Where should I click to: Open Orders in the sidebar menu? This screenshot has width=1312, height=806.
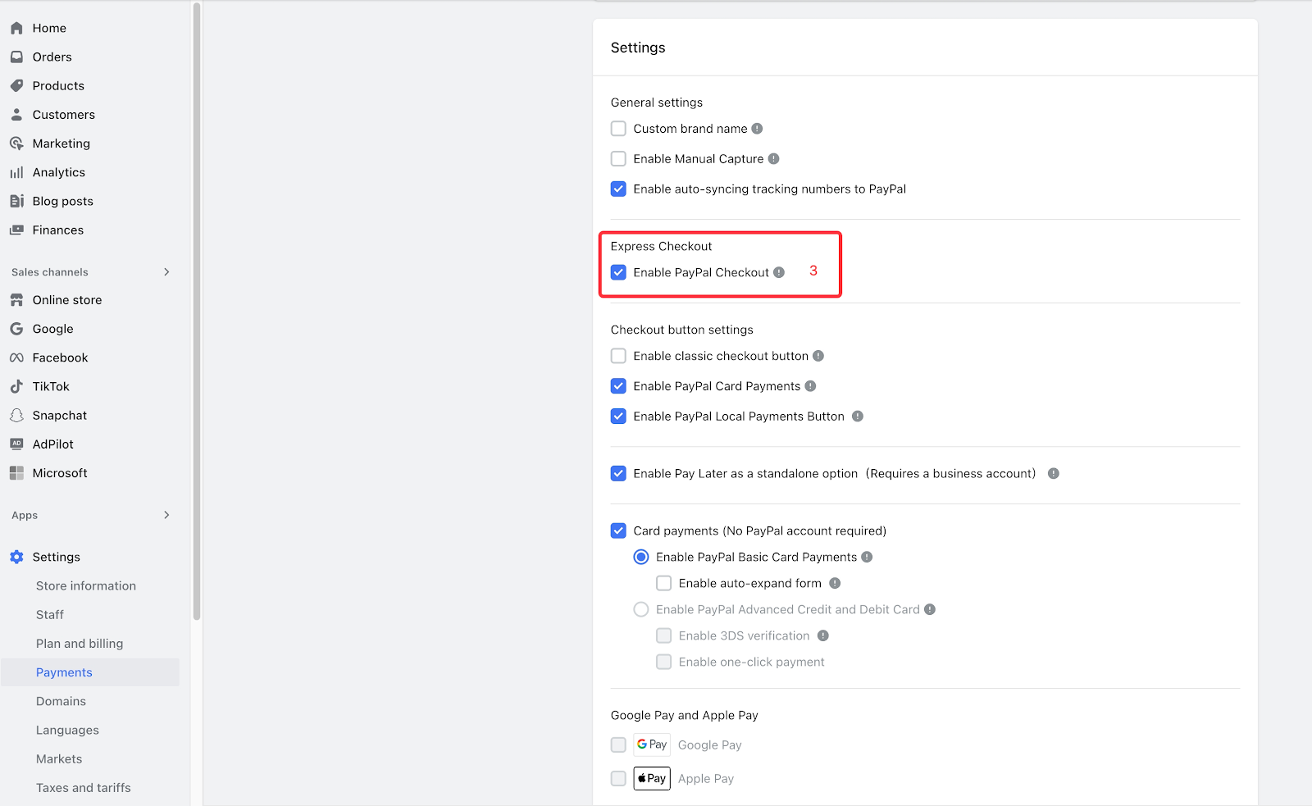pos(52,57)
